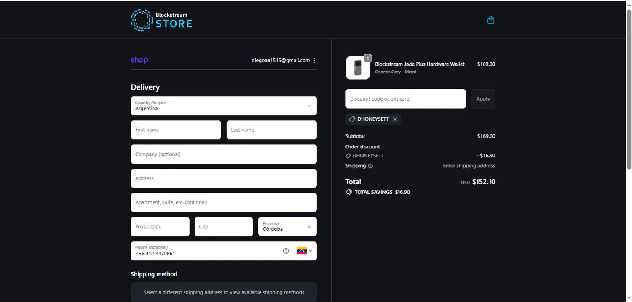Click the Apply discount button
632x302 pixels.
click(x=483, y=99)
